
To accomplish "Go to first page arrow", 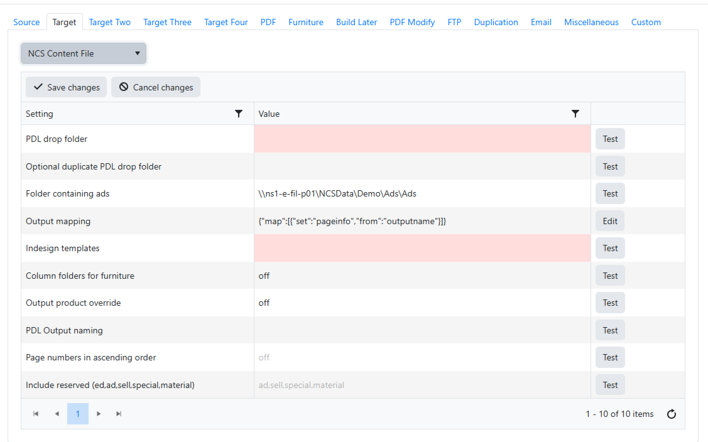I will 36,414.
